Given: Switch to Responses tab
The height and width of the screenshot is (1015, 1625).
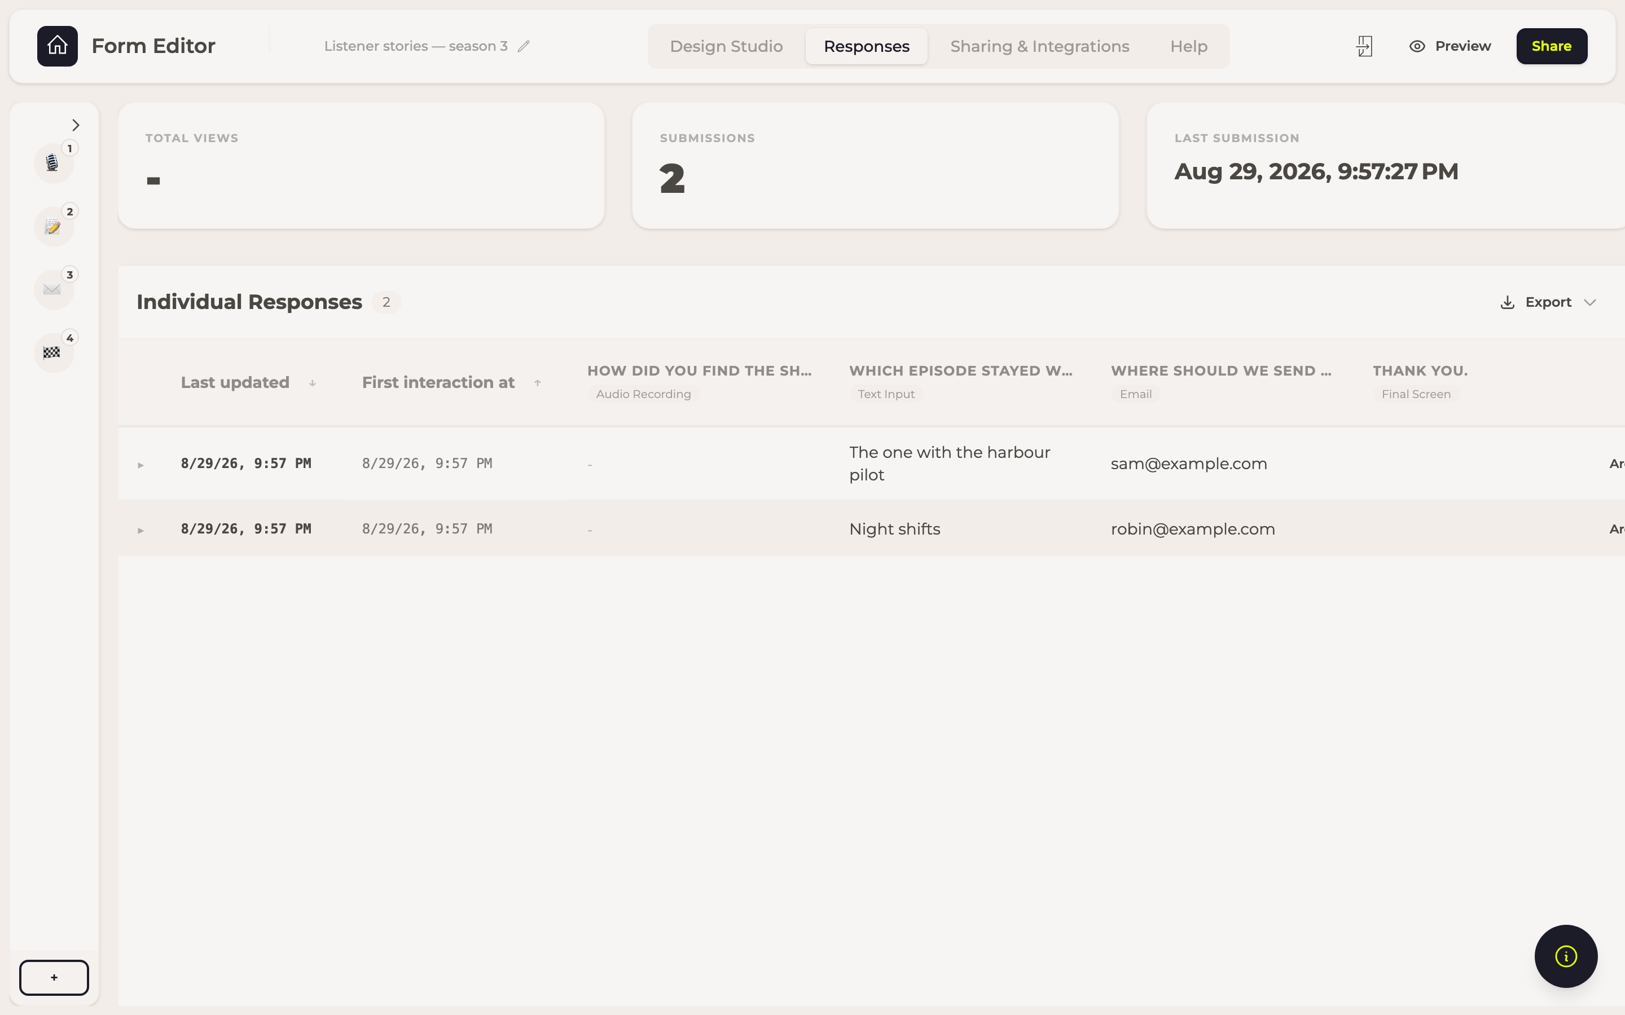Looking at the screenshot, I should click(x=866, y=46).
